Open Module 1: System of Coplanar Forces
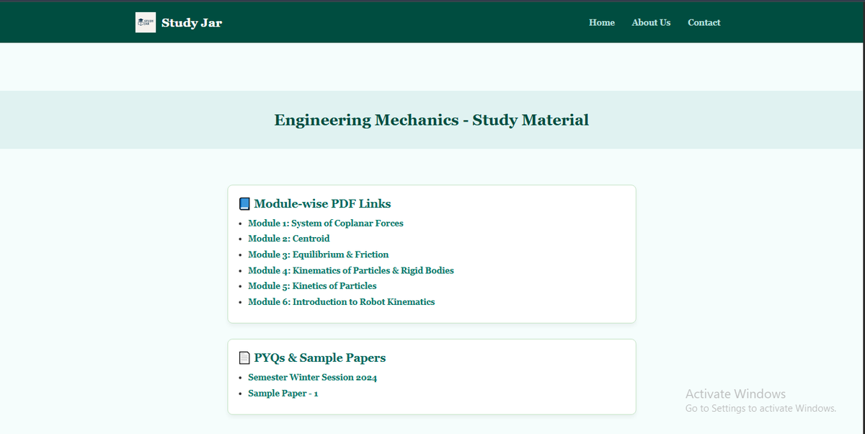Image resolution: width=865 pixels, height=434 pixels. [x=326, y=223]
